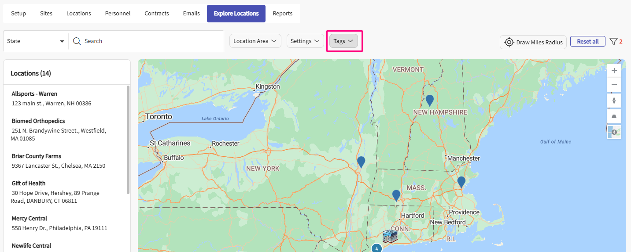The width and height of the screenshot is (631, 252).
Task: Switch to the Reports tab
Action: (x=282, y=14)
